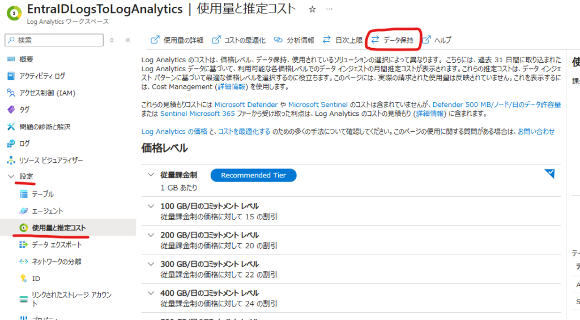
Task: Open コストの最適化 toolbar link
Action: coord(238,40)
